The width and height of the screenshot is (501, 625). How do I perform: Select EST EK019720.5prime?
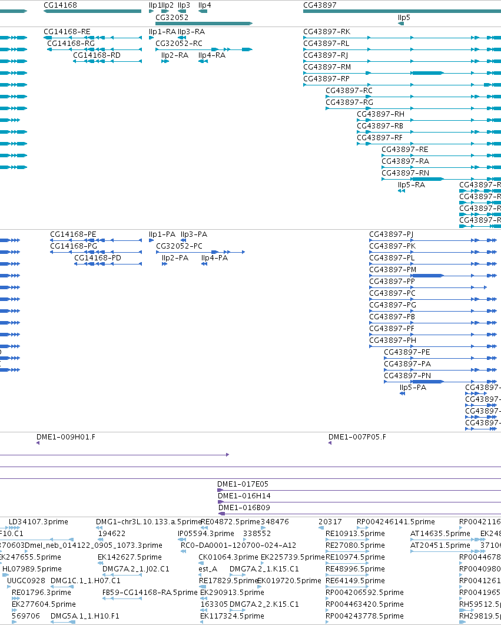289,581
